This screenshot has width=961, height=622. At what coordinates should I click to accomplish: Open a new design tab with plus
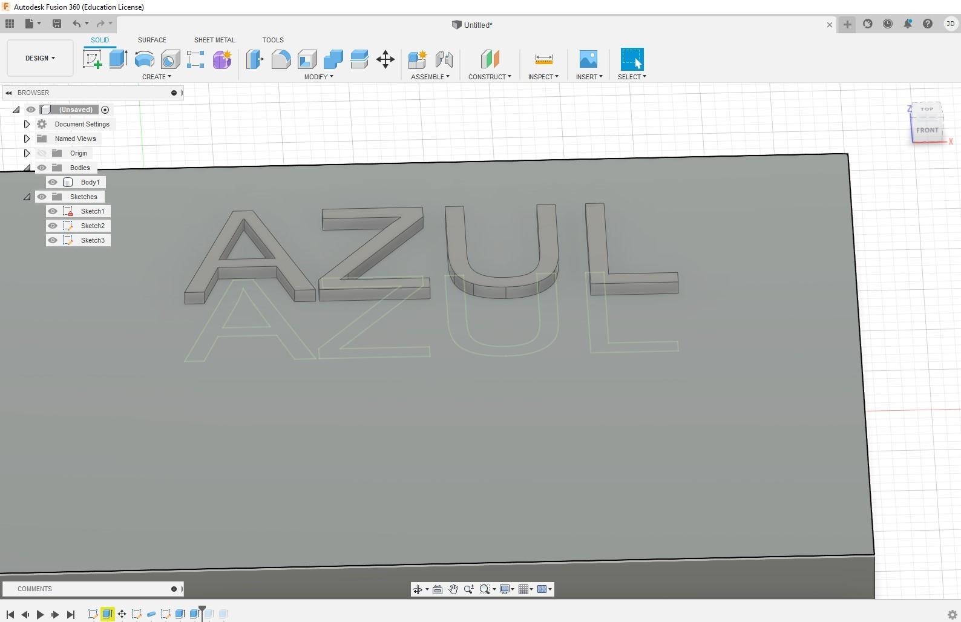pyautogui.click(x=847, y=24)
